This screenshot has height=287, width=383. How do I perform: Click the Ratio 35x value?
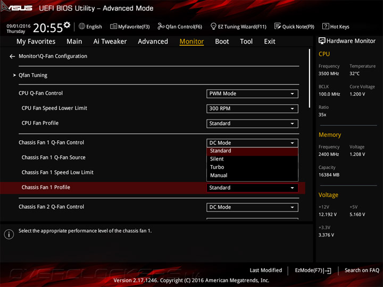point(322,114)
